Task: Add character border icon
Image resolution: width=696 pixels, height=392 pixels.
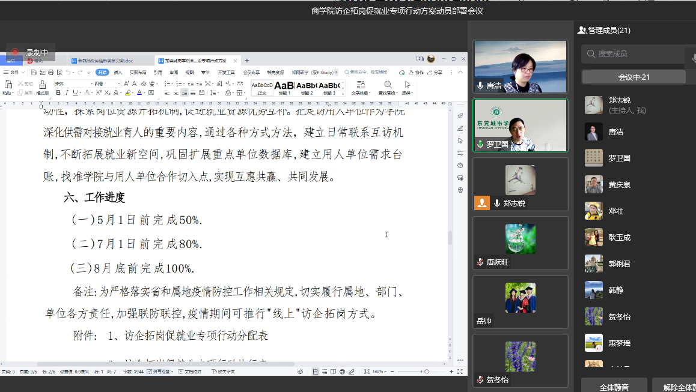Action: pyautogui.click(x=151, y=92)
